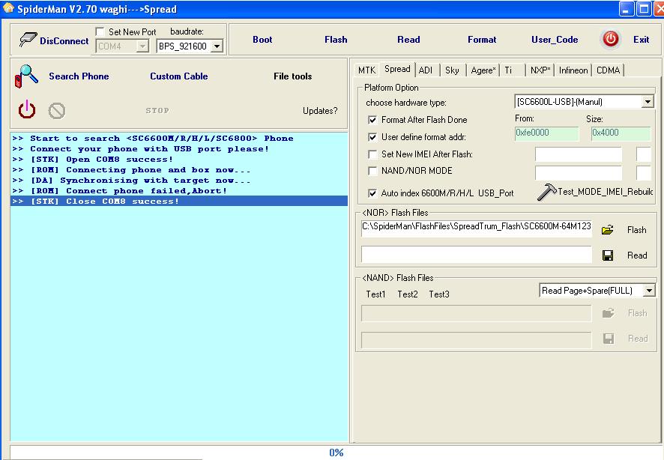Open the BPS_921600 baudrate dropdown
The height and width of the screenshot is (460, 664).
[x=217, y=46]
